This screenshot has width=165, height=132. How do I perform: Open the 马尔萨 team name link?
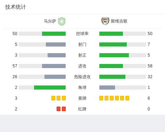[x=50, y=21]
